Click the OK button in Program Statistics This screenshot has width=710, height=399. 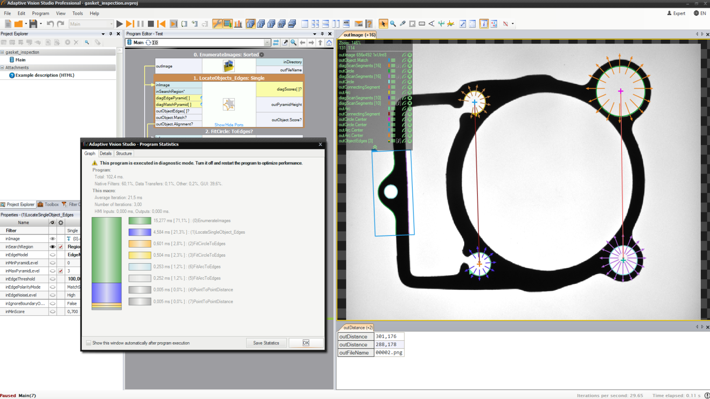tap(306, 343)
